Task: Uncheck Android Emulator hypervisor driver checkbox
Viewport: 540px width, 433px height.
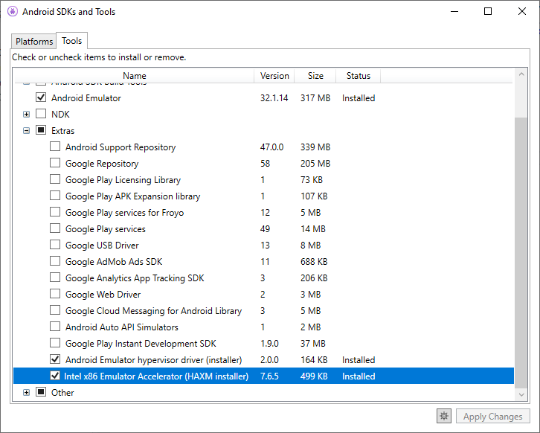Action: click(55, 359)
